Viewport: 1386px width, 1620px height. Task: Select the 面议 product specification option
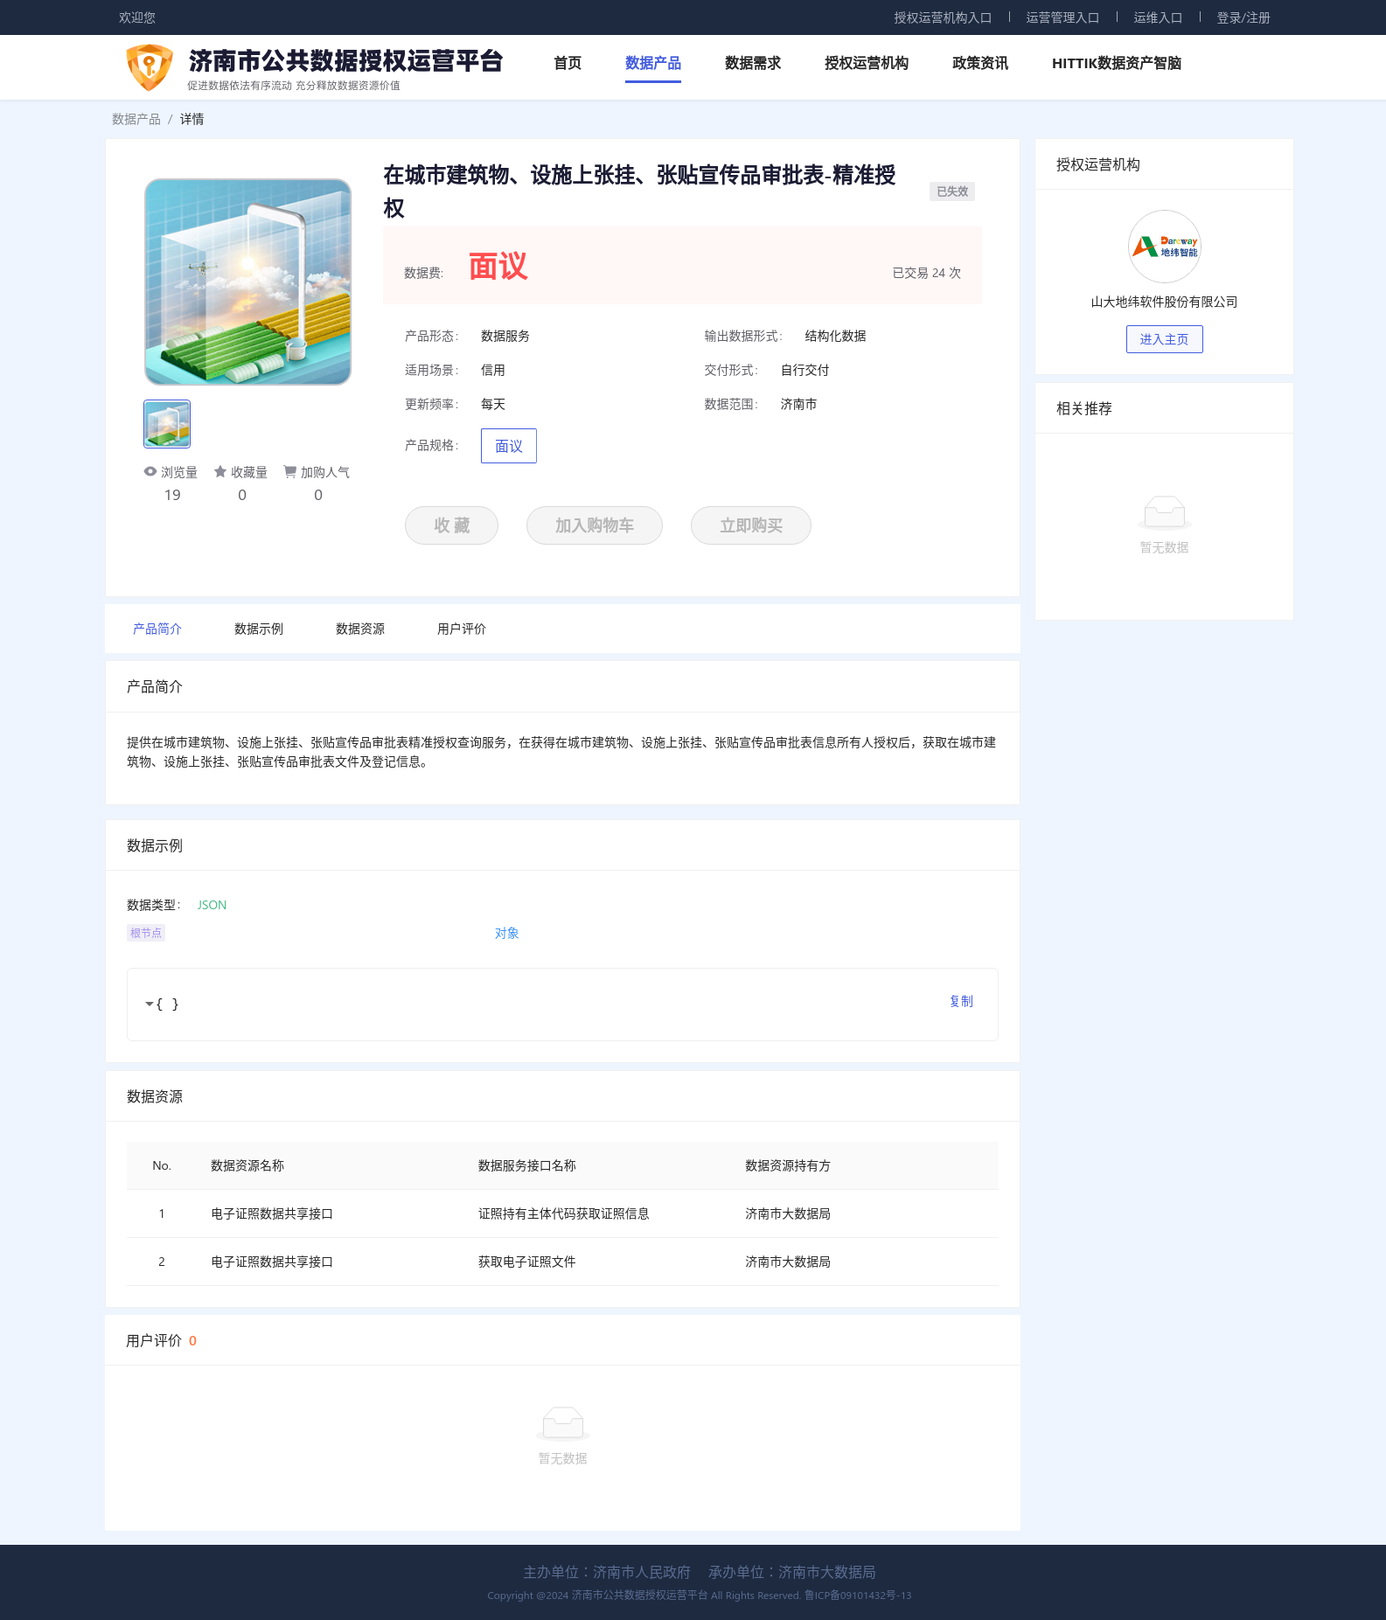point(509,446)
